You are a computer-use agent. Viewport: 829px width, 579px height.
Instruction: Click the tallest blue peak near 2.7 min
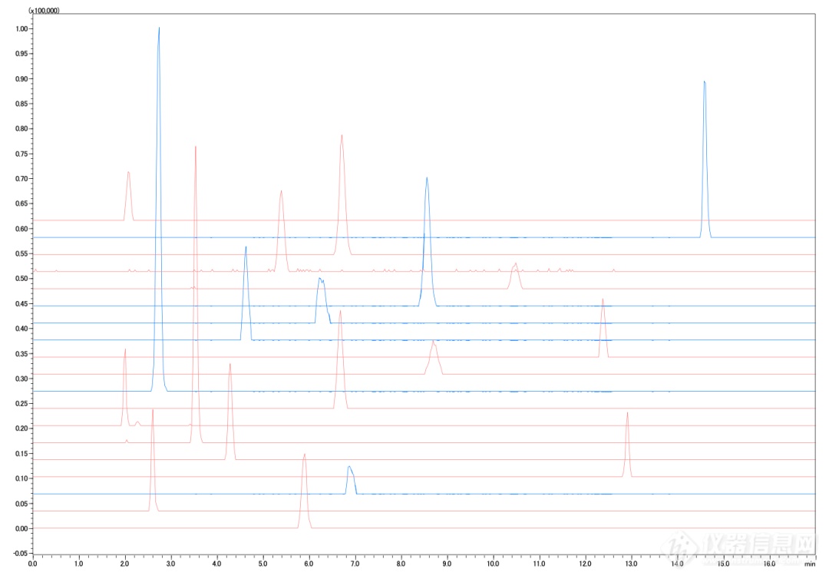[x=159, y=31]
